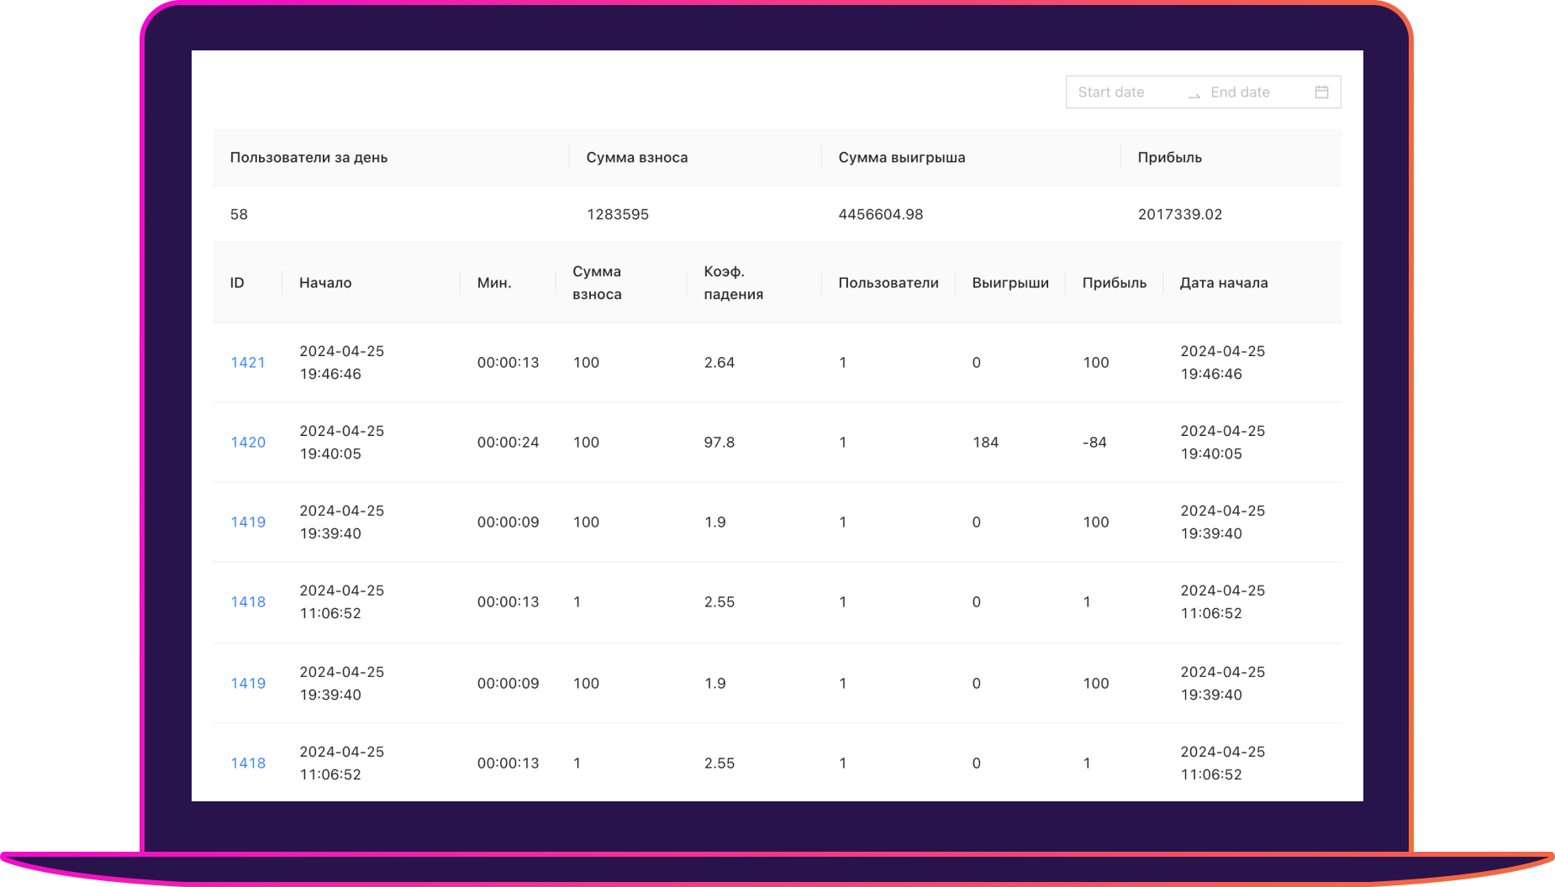The width and height of the screenshot is (1555, 887).
Task: Click the 'Выигрыши' column header
Action: pyautogui.click(x=1010, y=283)
